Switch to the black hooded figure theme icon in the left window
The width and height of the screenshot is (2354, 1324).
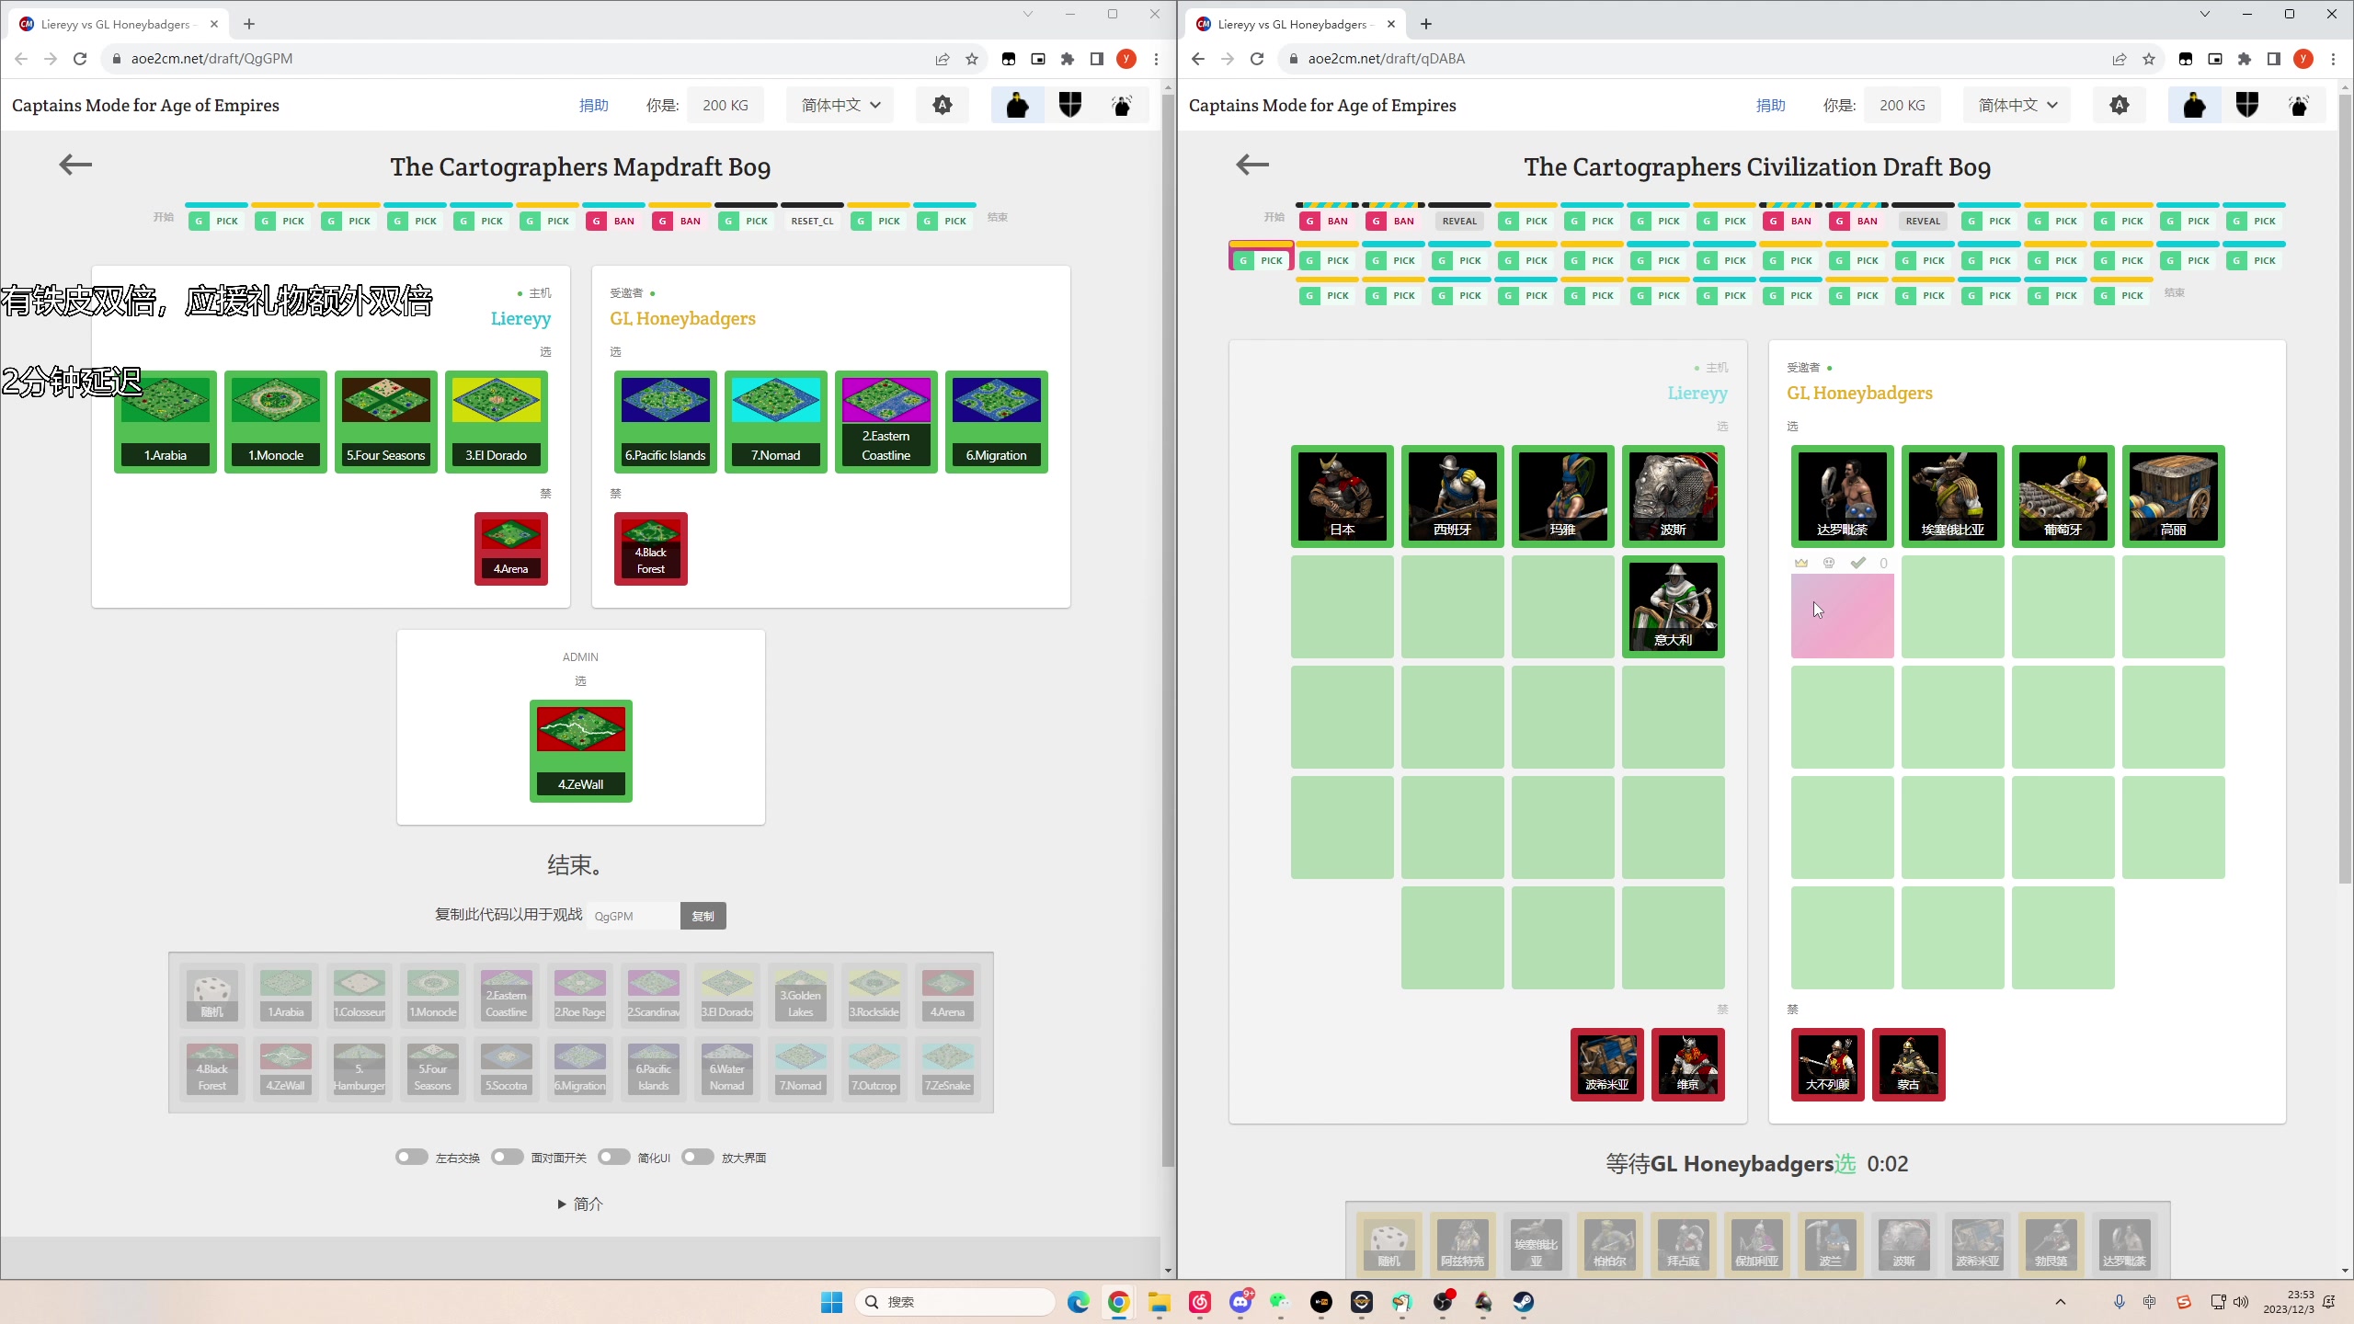pyautogui.click(x=1017, y=105)
